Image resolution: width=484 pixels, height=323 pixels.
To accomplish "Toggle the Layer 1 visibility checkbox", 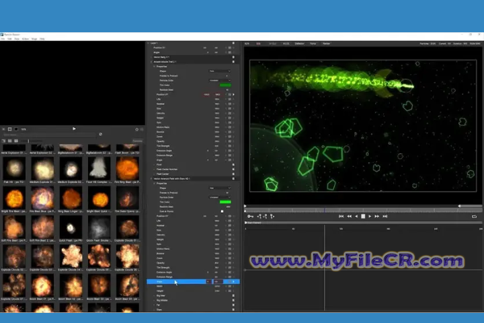I will [233, 43].
